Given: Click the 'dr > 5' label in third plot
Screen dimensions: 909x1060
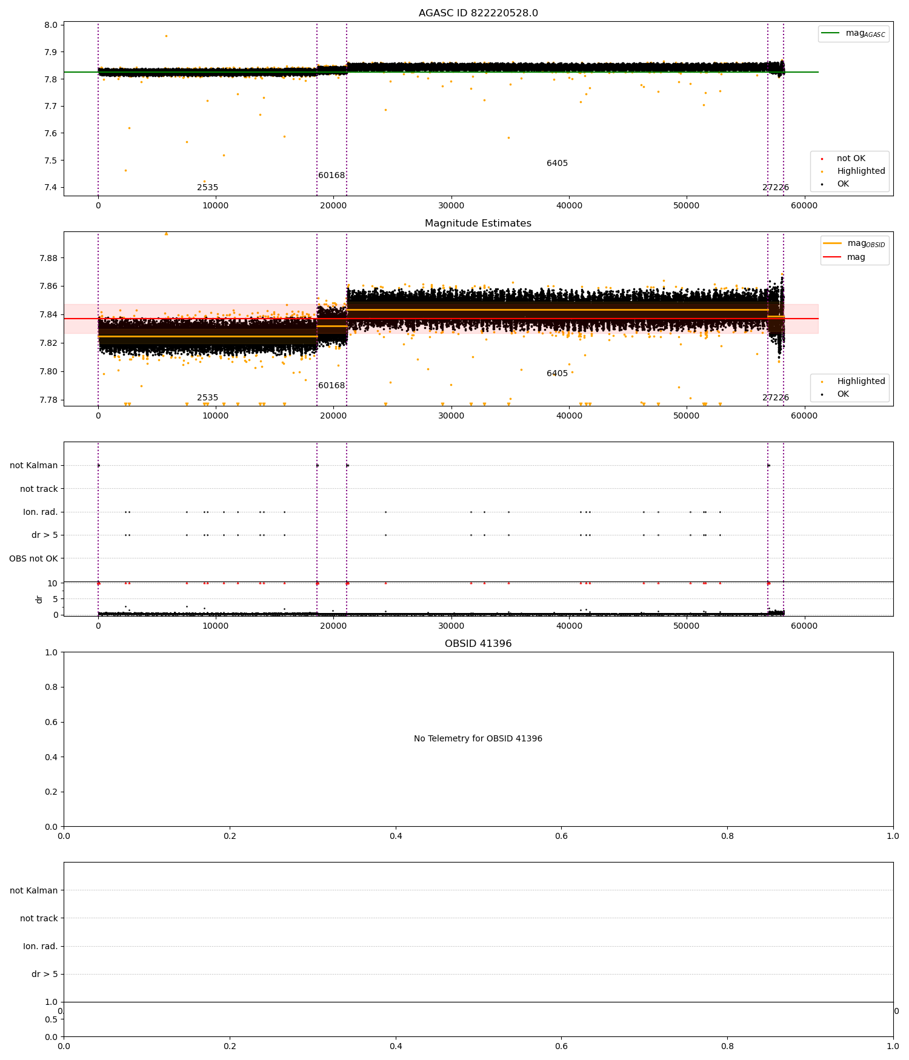Looking at the screenshot, I should click(45, 535).
